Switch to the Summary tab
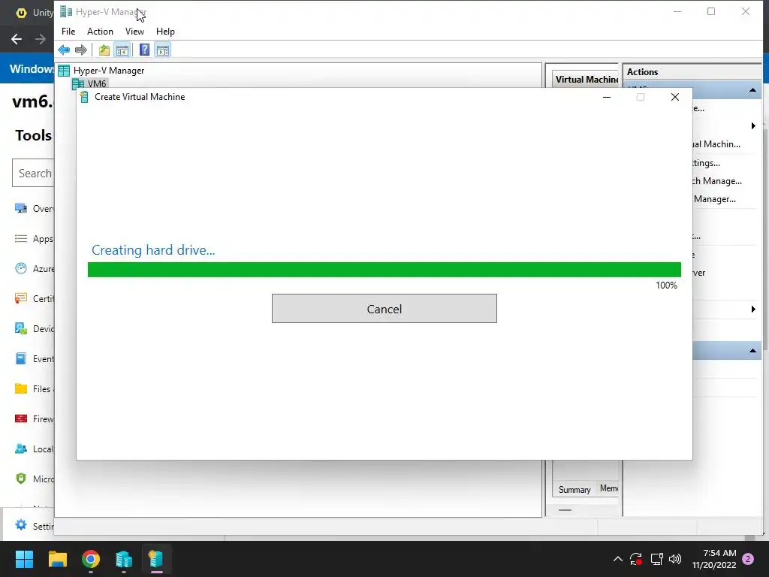The height and width of the screenshot is (577, 769). coord(574,490)
